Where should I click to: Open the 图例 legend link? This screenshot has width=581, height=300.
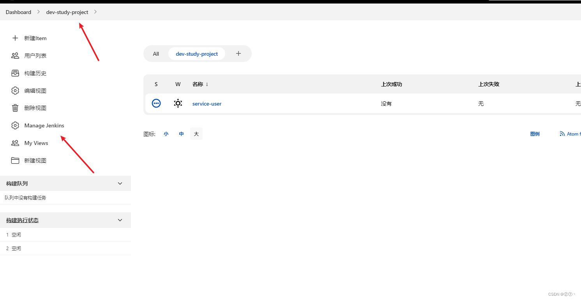(535, 134)
